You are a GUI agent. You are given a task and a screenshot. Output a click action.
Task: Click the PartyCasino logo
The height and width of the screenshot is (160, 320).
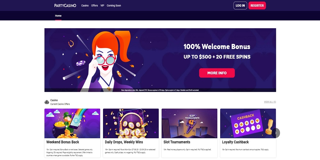tap(65, 5)
